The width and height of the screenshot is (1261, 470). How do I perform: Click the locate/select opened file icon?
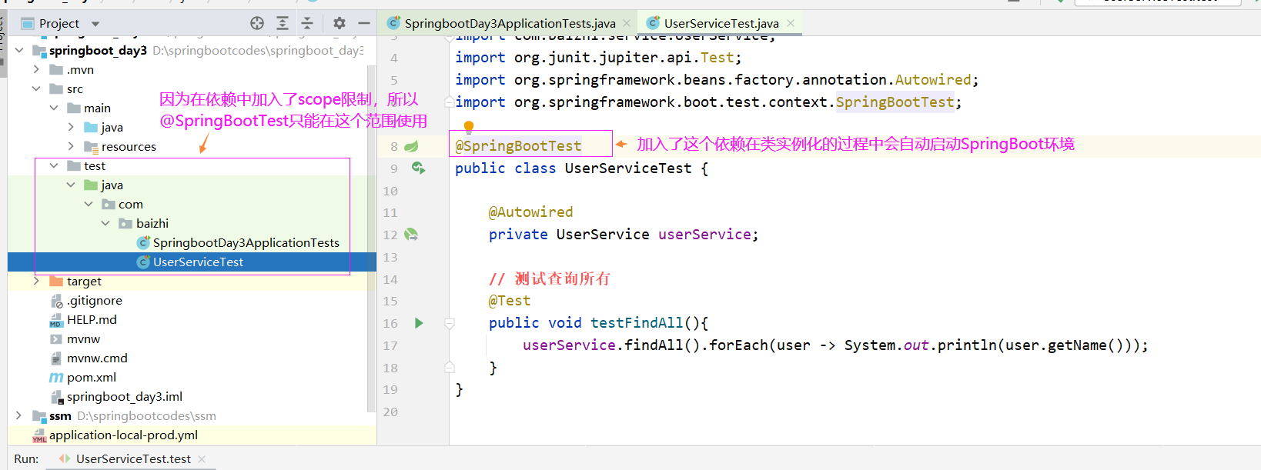[257, 23]
